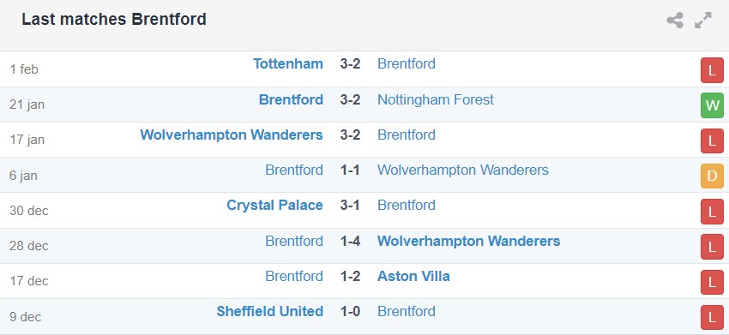Open the Tottenham team link
The image size is (729, 335).
pyautogui.click(x=288, y=63)
